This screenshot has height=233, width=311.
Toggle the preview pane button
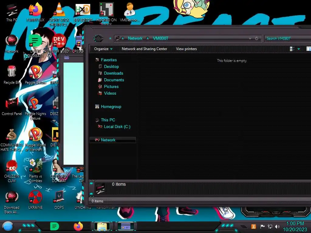[309, 49]
